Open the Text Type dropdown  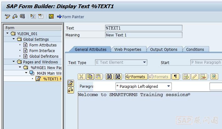pyautogui.click(x=144, y=62)
